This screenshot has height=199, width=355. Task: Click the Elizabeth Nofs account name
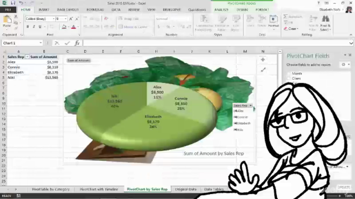pyautogui.click(x=329, y=10)
